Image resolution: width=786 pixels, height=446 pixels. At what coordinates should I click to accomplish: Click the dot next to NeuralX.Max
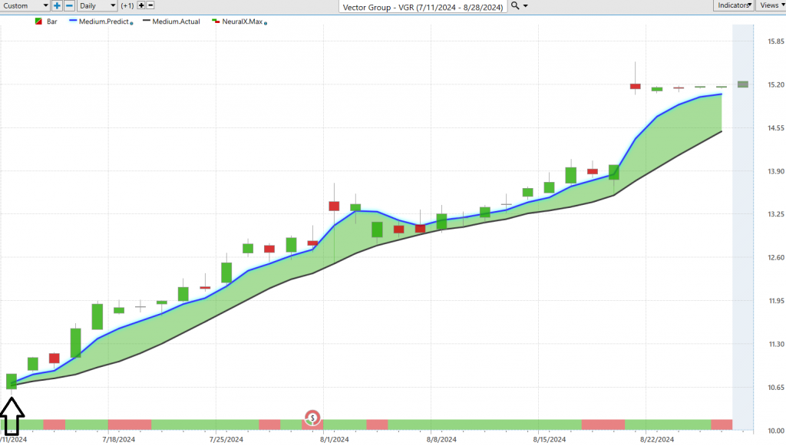point(265,23)
